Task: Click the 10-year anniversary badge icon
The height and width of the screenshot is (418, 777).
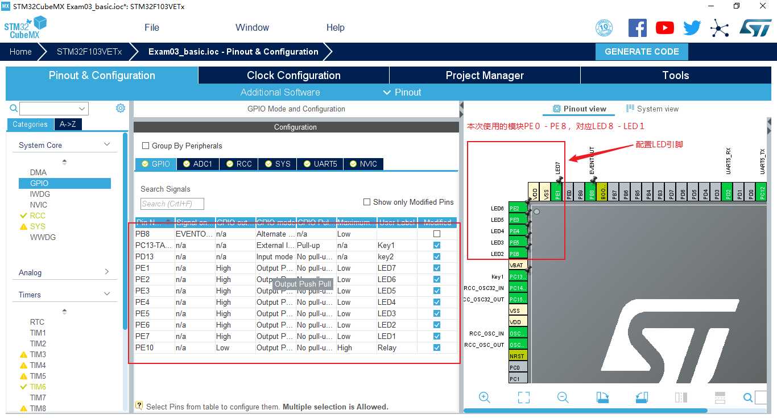Action: (x=604, y=27)
